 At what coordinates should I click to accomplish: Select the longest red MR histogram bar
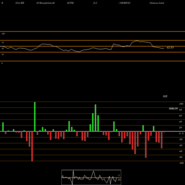(x=32, y=146)
